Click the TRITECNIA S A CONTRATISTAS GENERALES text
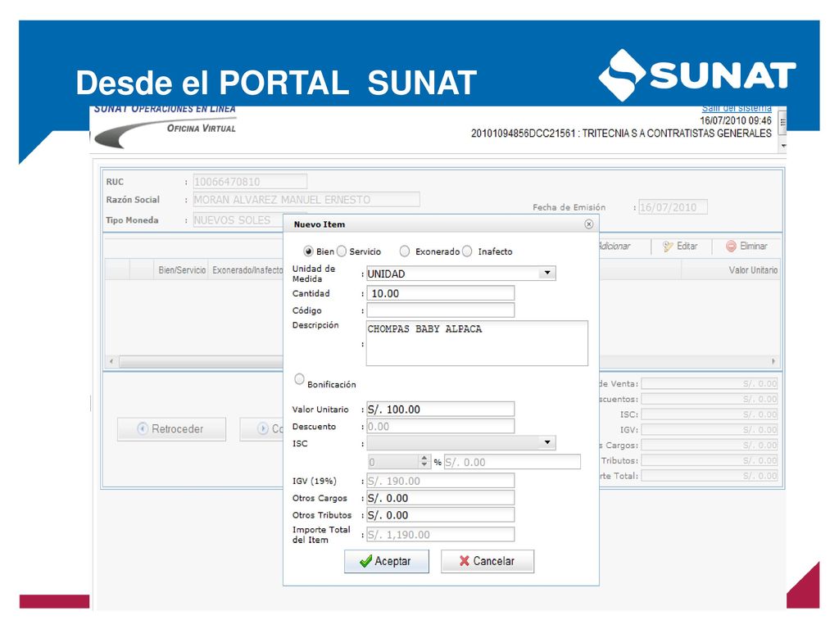 pos(677,133)
